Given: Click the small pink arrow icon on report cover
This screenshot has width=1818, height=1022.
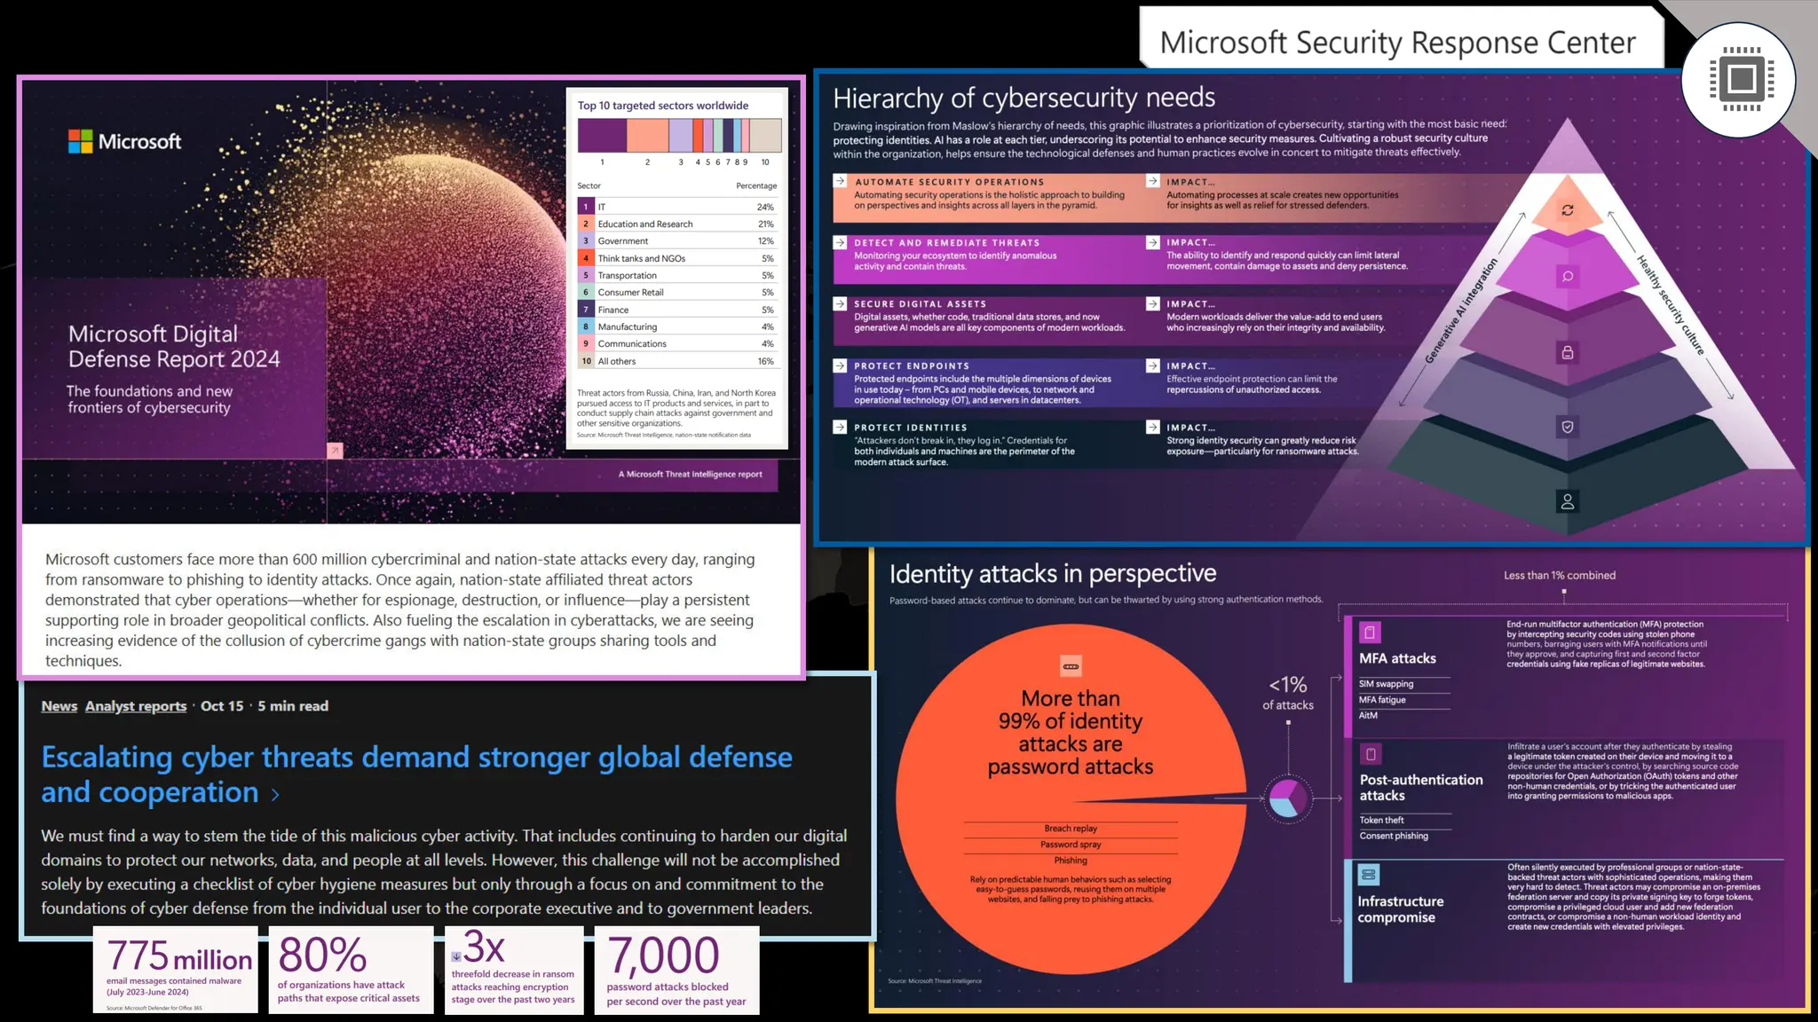Looking at the screenshot, I should (335, 451).
